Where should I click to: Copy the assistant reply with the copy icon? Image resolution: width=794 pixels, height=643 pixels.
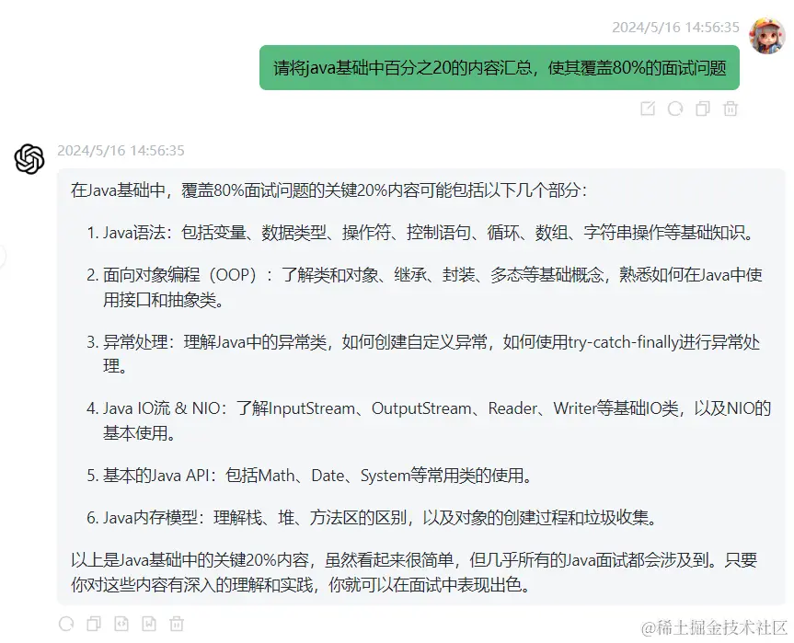(x=94, y=624)
